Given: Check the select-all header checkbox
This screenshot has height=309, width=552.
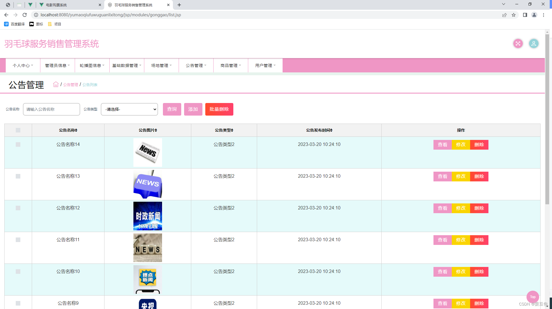Looking at the screenshot, I should pyautogui.click(x=18, y=130).
